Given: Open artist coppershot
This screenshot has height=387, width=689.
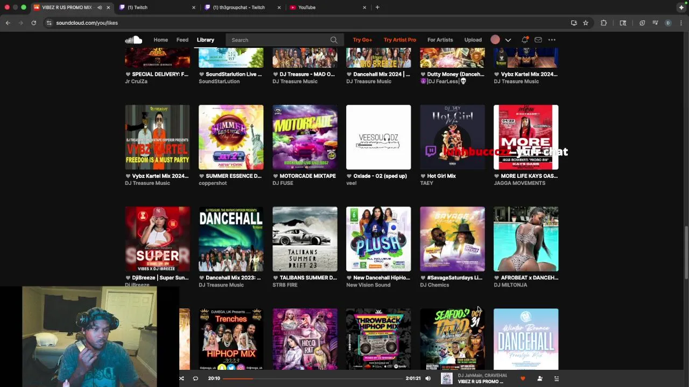Looking at the screenshot, I should [x=213, y=183].
